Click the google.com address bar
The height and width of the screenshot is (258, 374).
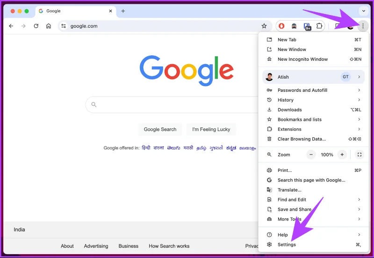pyautogui.click(x=165, y=26)
